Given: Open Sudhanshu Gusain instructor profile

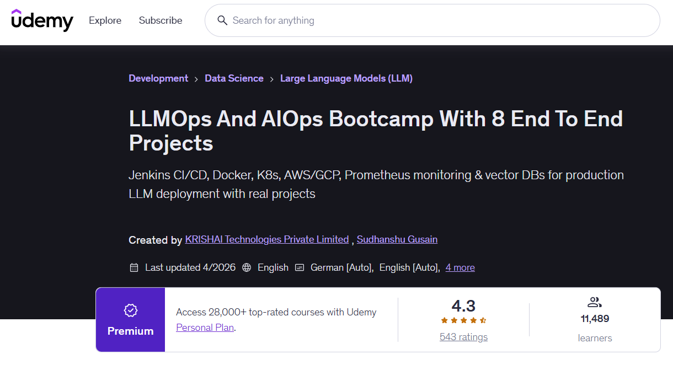Looking at the screenshot, I should point(397,239).
